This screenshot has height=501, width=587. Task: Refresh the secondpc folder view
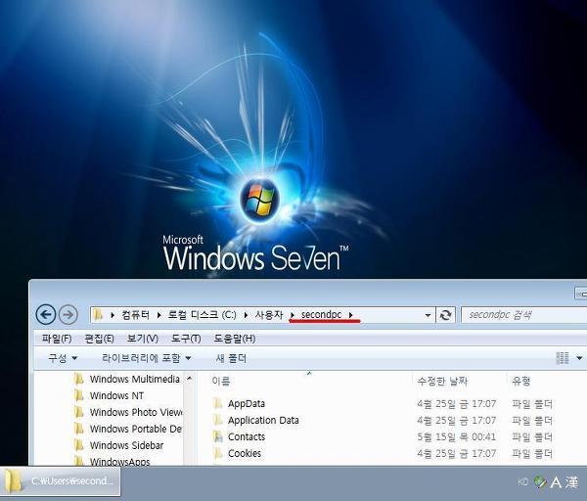(x=445, y=315)
